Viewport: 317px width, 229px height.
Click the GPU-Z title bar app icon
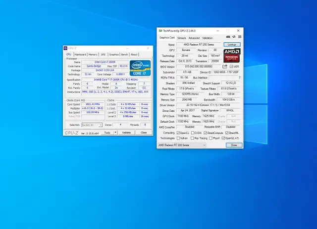tap(160, 31)
